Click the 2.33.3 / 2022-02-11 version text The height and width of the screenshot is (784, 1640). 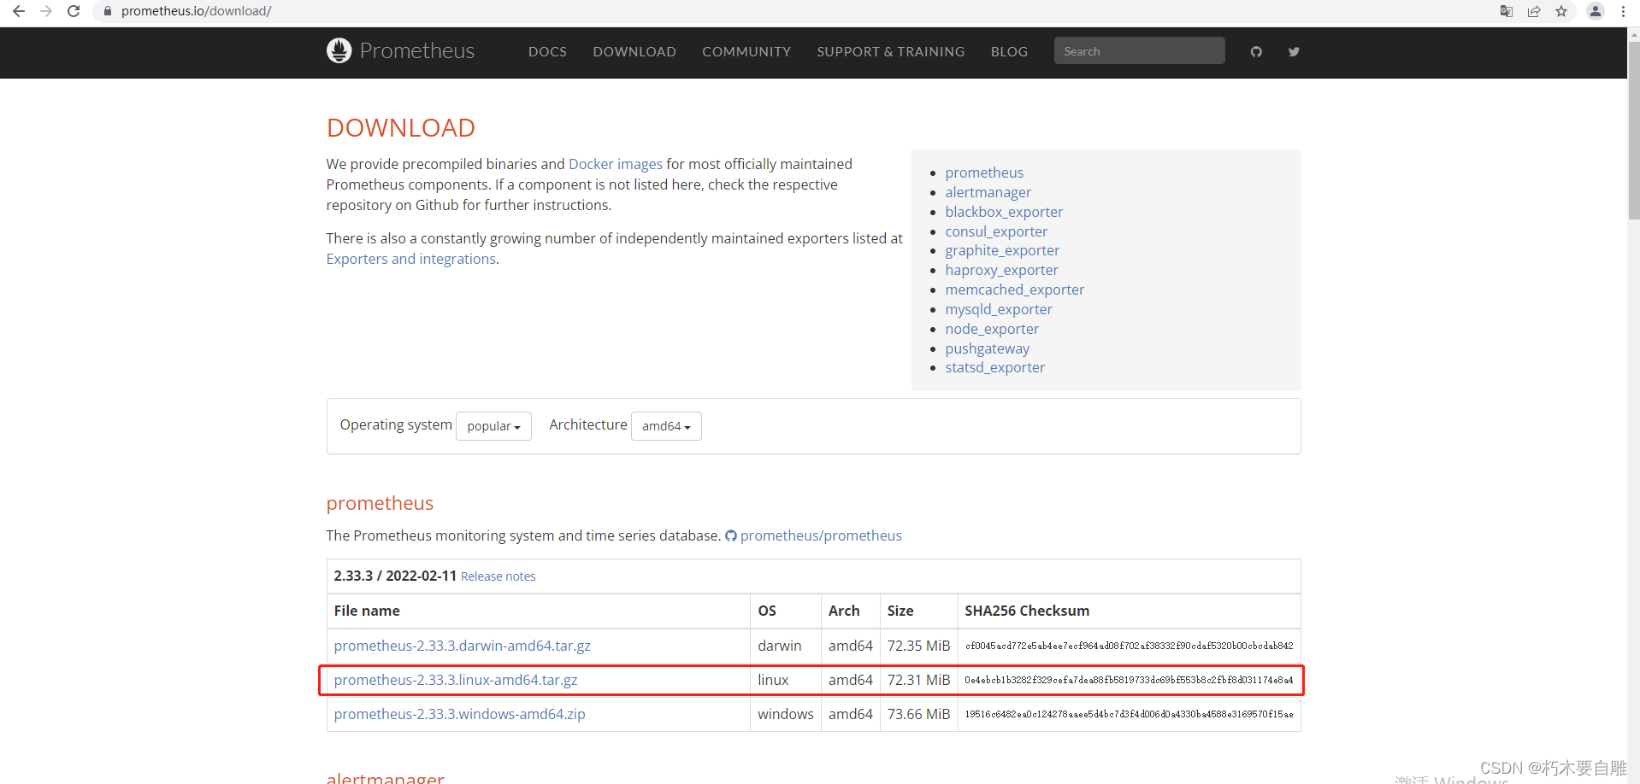(x=395, y=576)
